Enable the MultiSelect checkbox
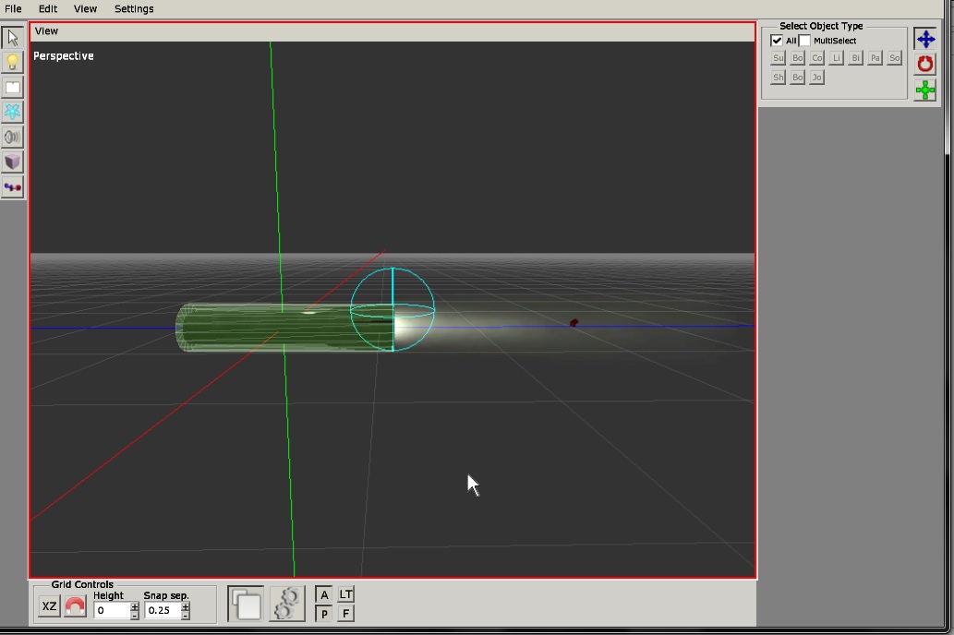This screenshot has width=954, height=635. click(x=805, y=41)
